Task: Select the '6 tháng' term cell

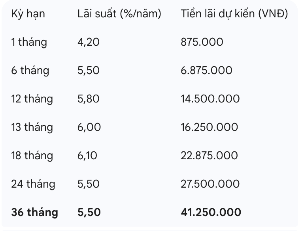Action: click(x=30, y=71)
